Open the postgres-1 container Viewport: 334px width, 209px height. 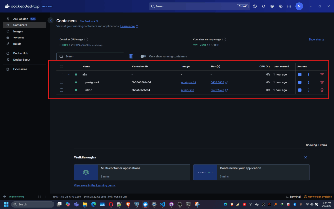click(x=92, y=82)
